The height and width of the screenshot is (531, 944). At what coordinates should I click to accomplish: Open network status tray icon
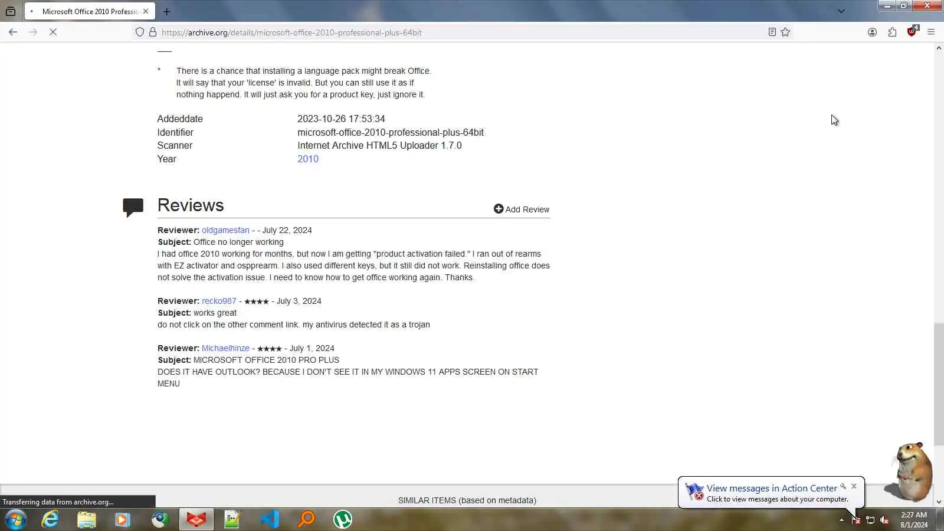pyautogui.click(x=870, y=520)
